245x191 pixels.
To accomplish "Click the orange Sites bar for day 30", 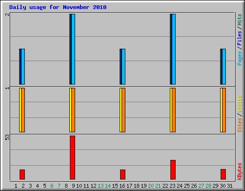I will point(224,110).
